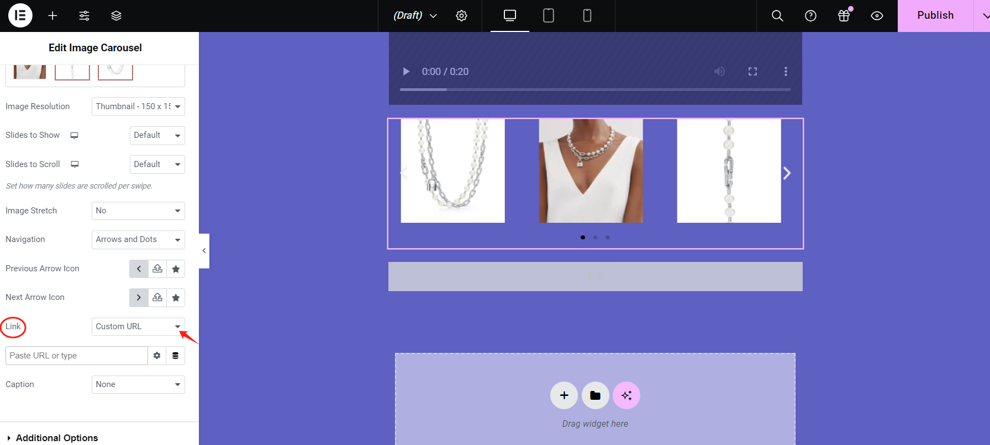990x445 pixels.
Task: Select the second carousel pagination dot
Action: (595, 237)
